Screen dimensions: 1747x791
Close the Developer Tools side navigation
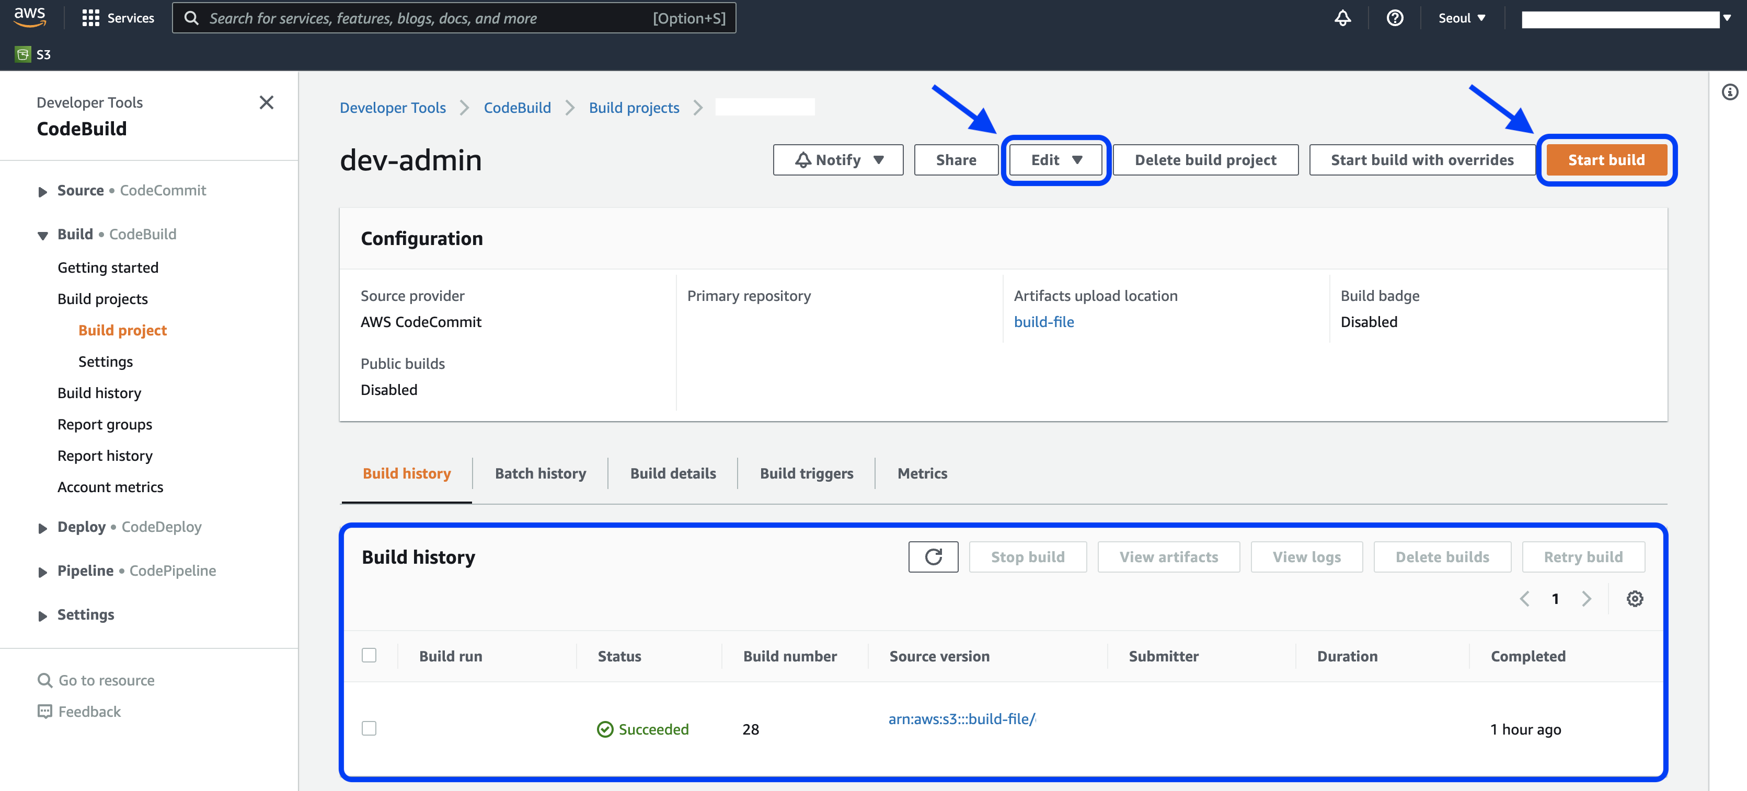click(267, 102)
